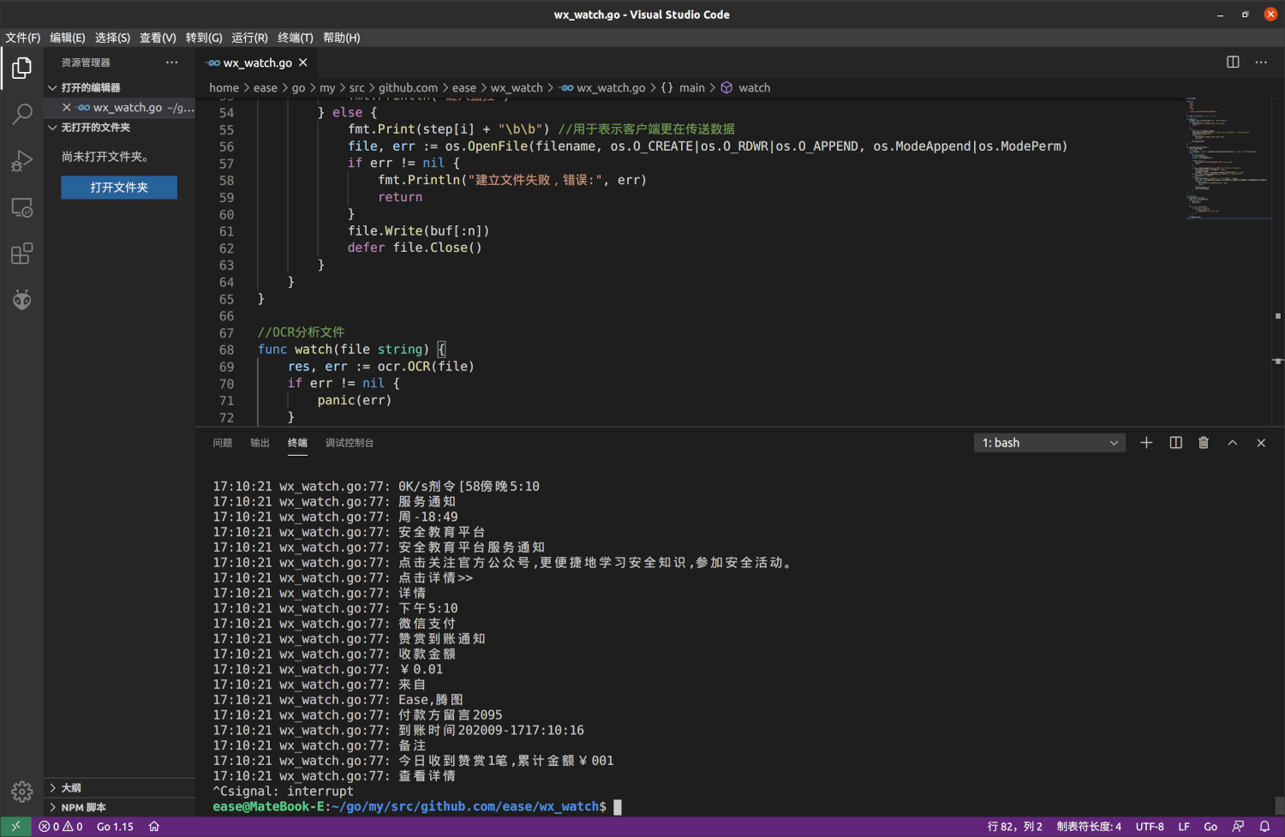Screen dimensions: 1285x837
Task: Switch to the 调试控制台 panel tab
Action: point(350,443)
